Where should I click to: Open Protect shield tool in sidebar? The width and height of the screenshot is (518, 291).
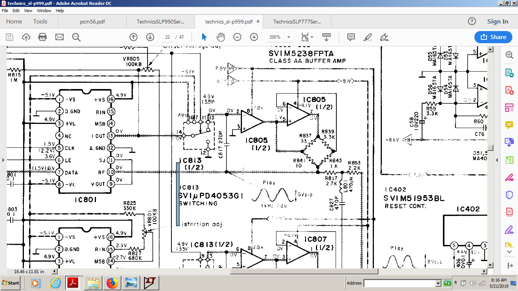coord(509,195)
